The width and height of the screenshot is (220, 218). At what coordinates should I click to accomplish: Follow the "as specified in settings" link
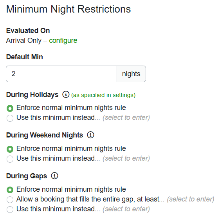[x=103, y=95]
